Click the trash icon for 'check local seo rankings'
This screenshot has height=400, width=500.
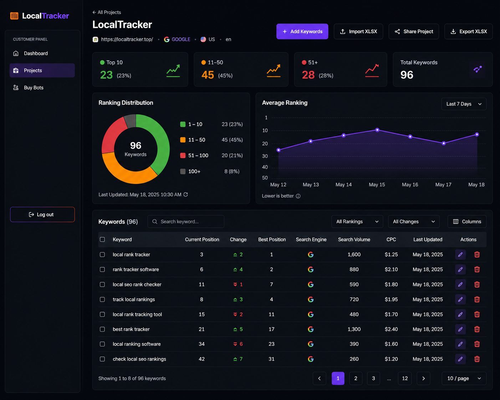coord(477,359)
